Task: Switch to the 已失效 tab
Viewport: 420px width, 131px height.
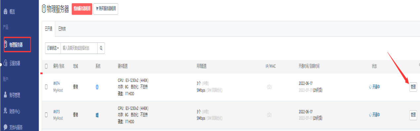Action: pos(62,29)
